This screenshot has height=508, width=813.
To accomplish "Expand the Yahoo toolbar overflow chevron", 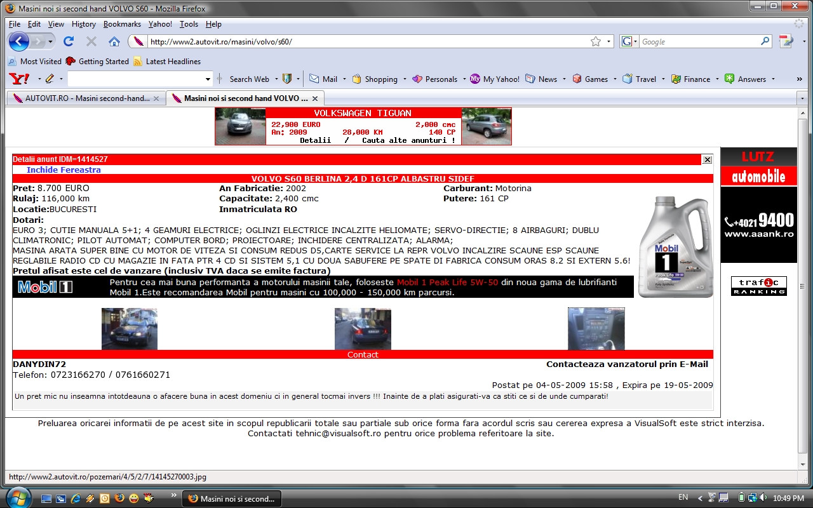I will click(x=799, y=79).
